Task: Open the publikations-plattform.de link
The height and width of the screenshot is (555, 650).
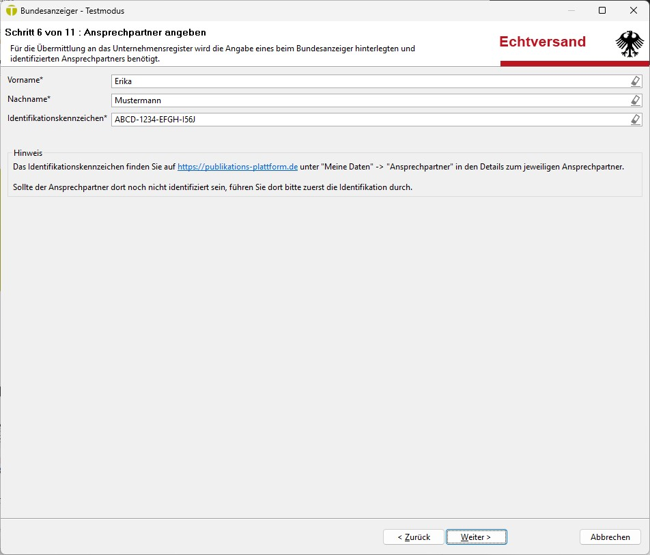Action: click(x=238, y=167)
